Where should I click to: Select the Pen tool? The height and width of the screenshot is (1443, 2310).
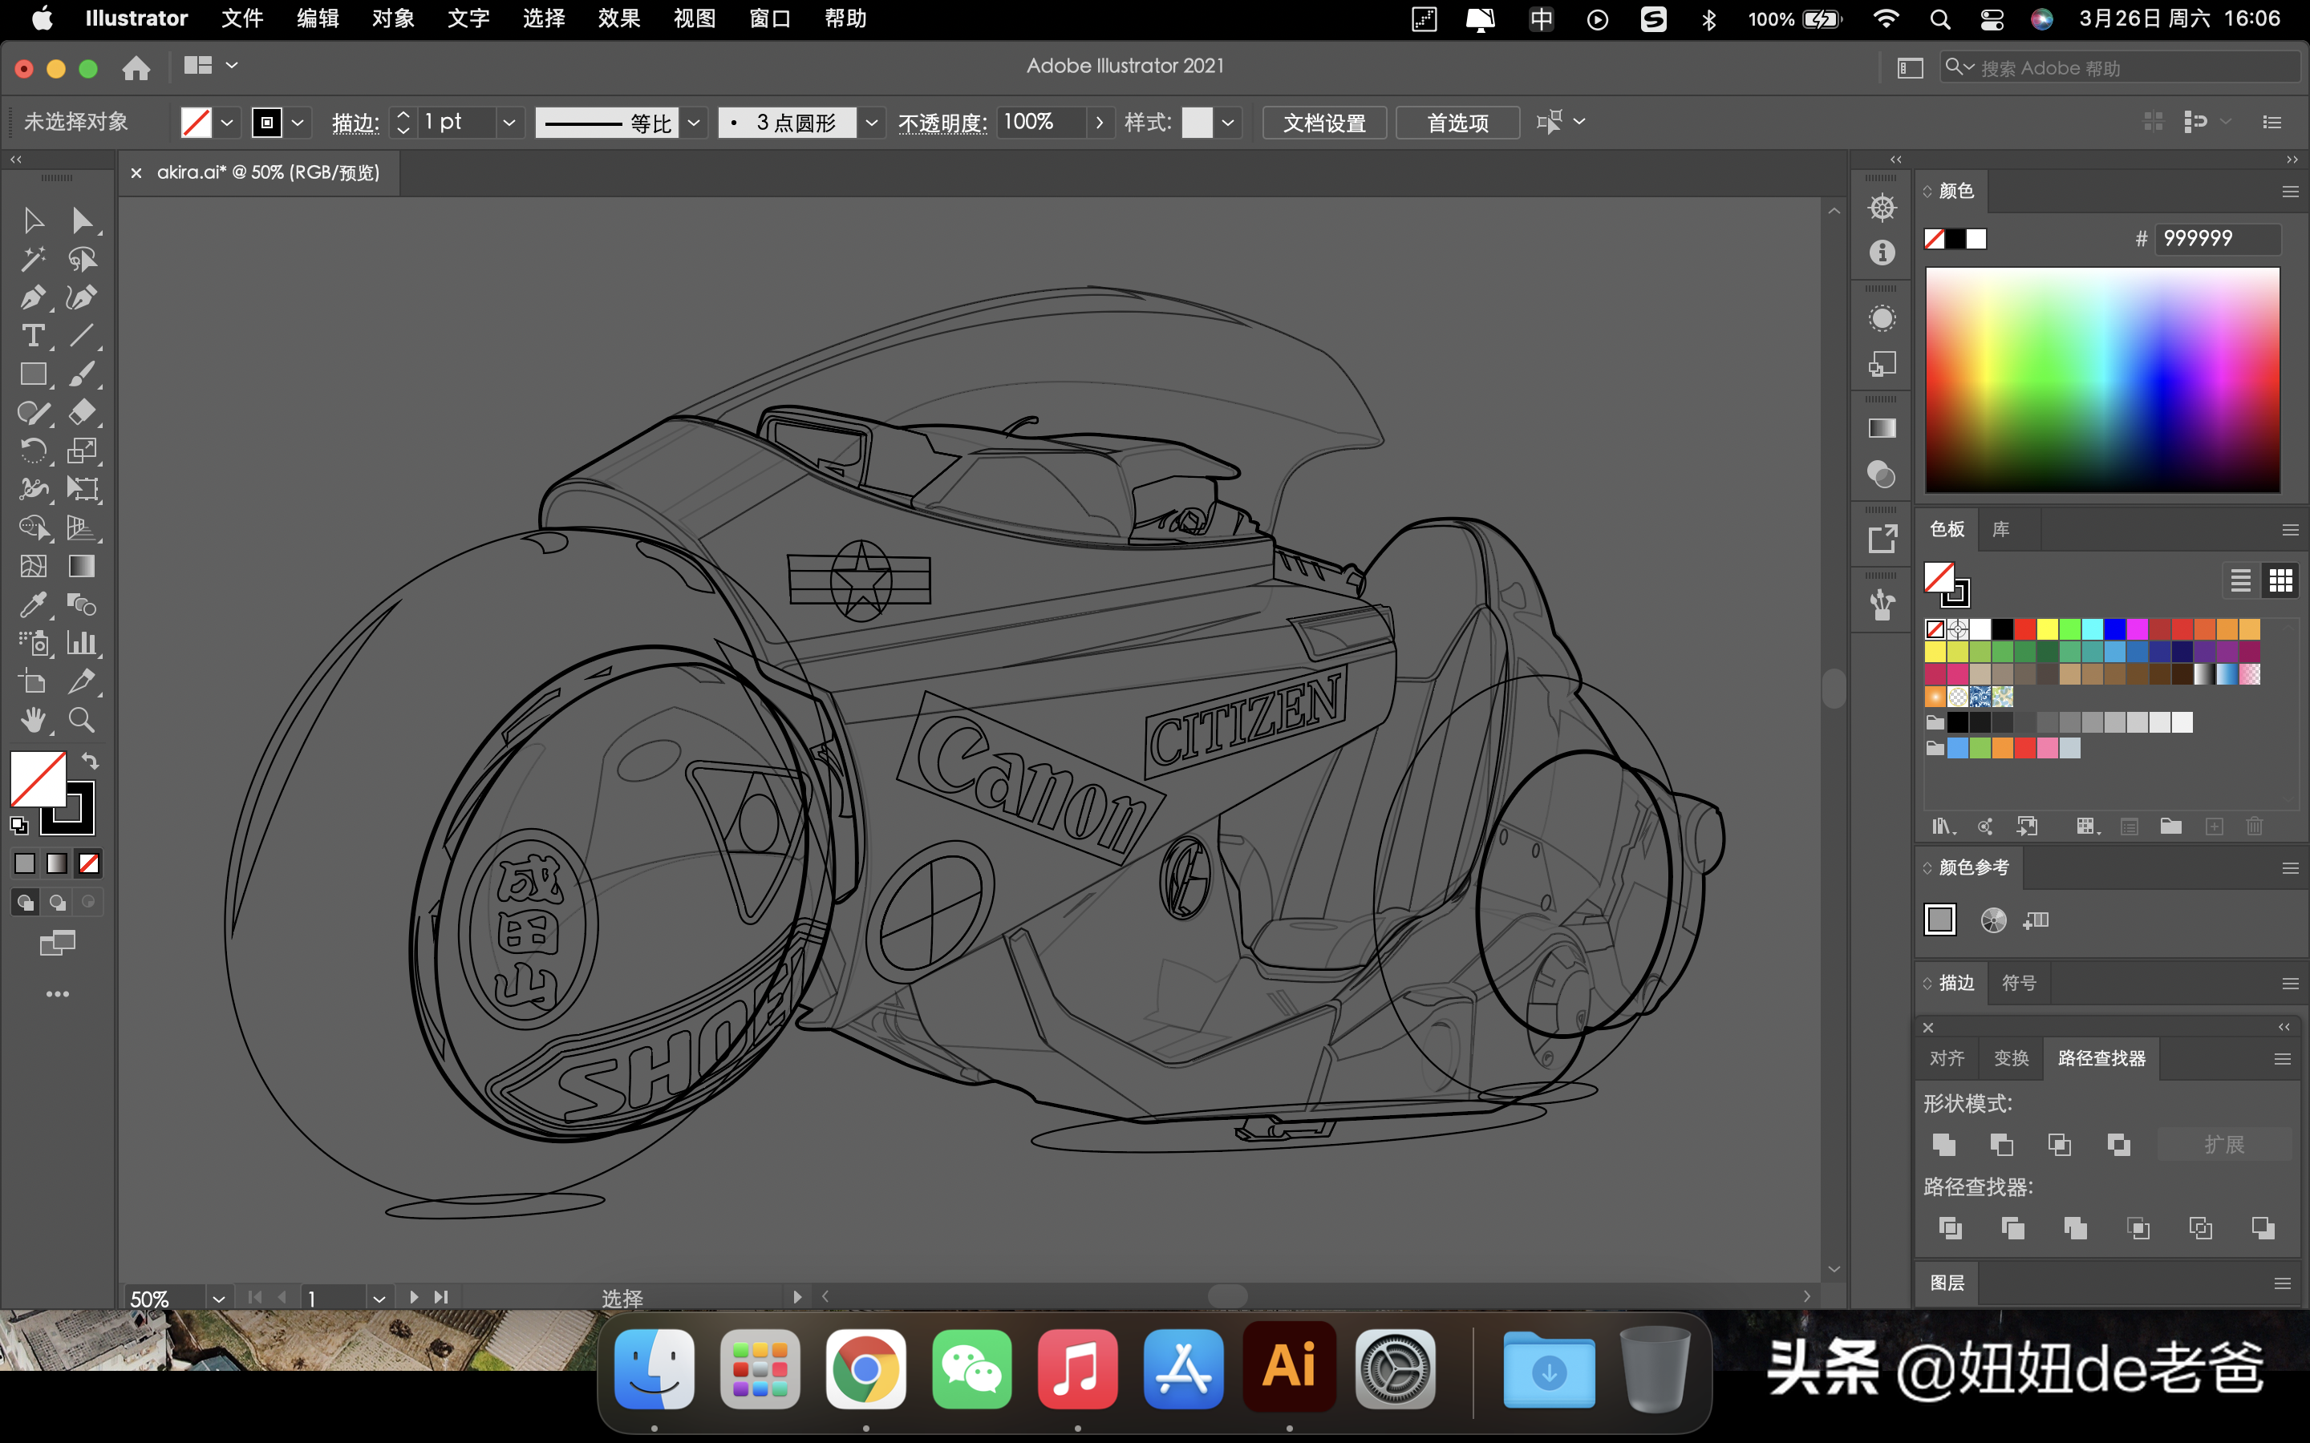[34, 297]
